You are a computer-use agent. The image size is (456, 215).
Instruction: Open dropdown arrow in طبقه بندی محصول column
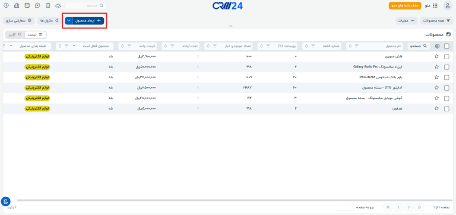(x=11, y=46)
